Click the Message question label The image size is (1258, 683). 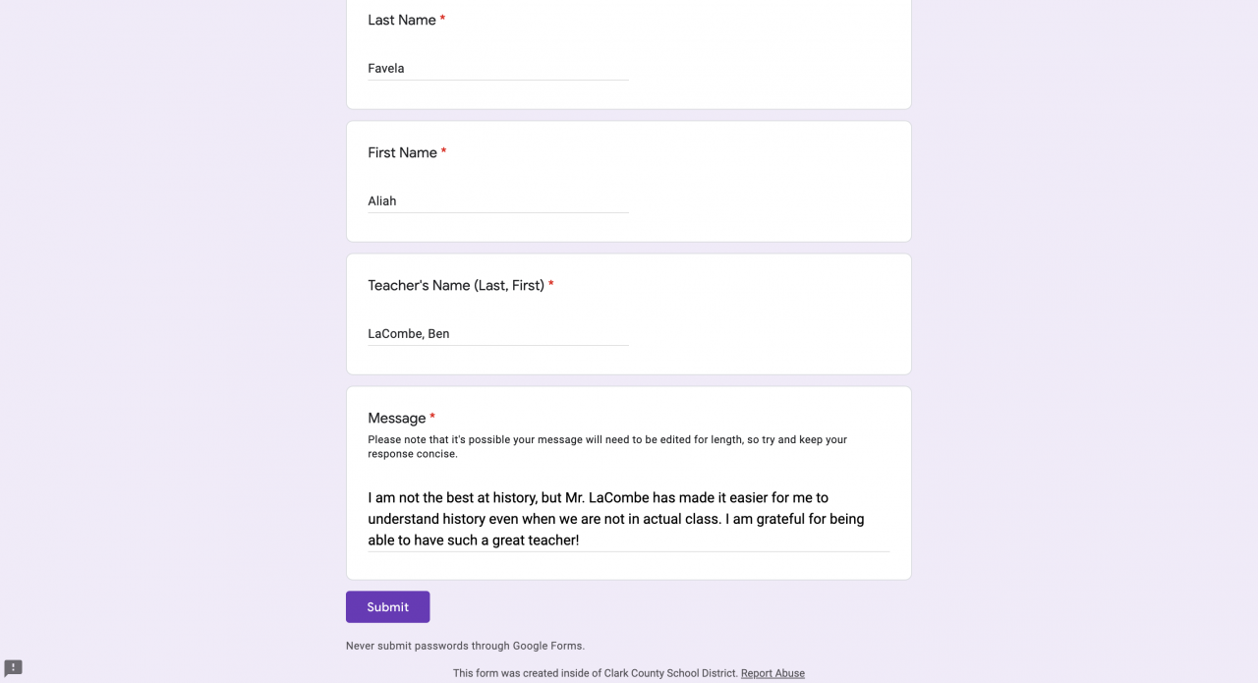click(x=396, y=419)
